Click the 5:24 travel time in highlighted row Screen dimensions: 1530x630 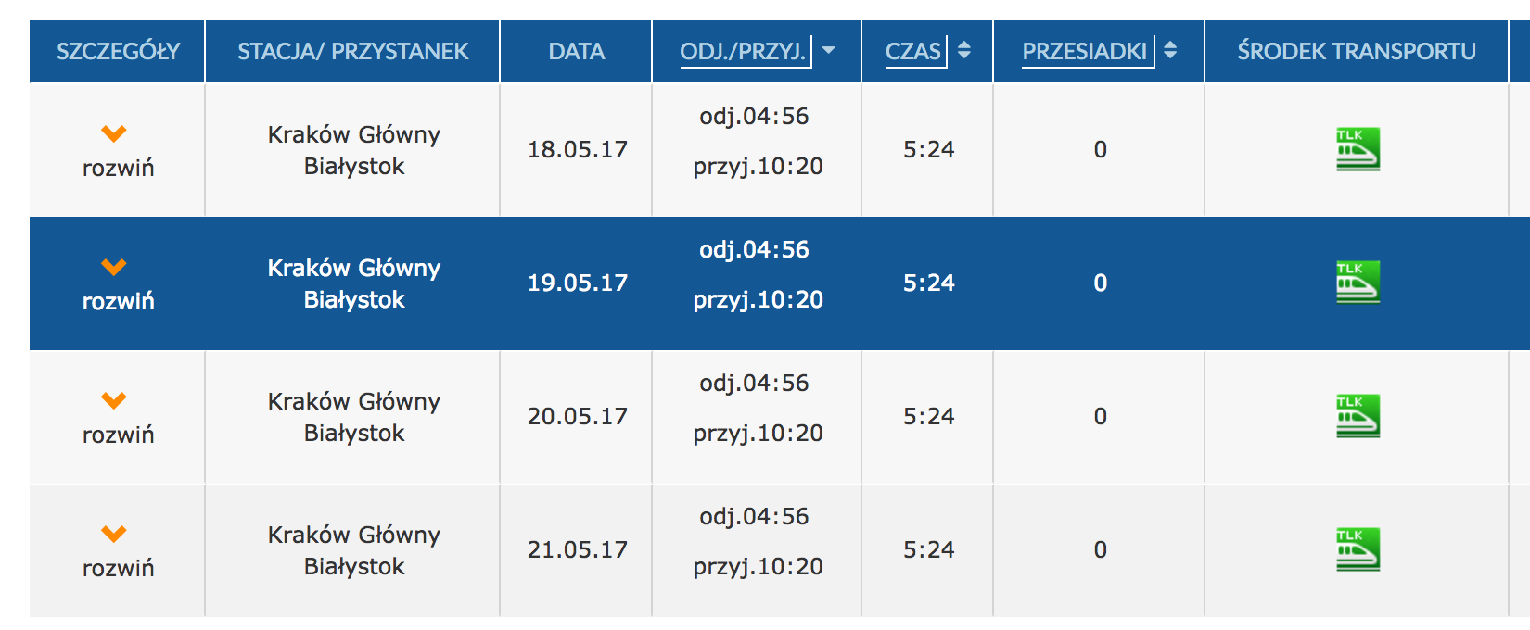(x=928, y=283)
